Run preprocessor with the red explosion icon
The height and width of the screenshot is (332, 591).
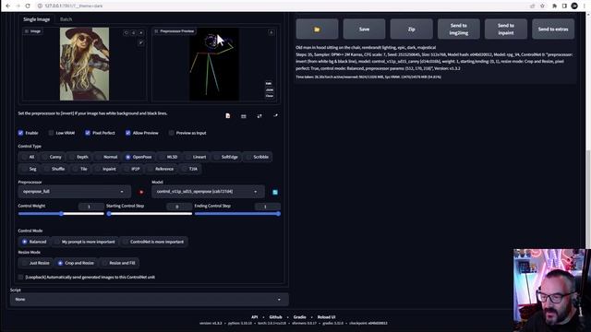[x=141, y=192]
